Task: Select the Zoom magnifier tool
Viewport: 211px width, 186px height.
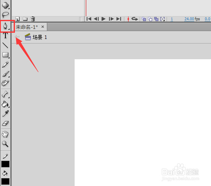Action: [5, 144]
